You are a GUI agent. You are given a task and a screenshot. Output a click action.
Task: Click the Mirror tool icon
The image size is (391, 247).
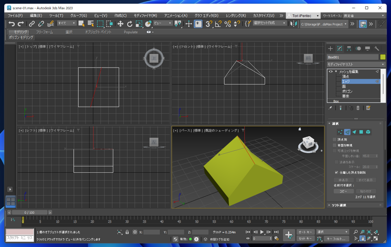click(294, 23)
